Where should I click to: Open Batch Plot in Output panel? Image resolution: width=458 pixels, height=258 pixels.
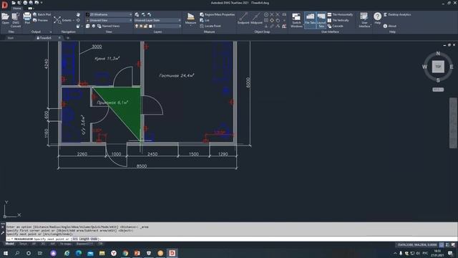click(x=42, y=14)
